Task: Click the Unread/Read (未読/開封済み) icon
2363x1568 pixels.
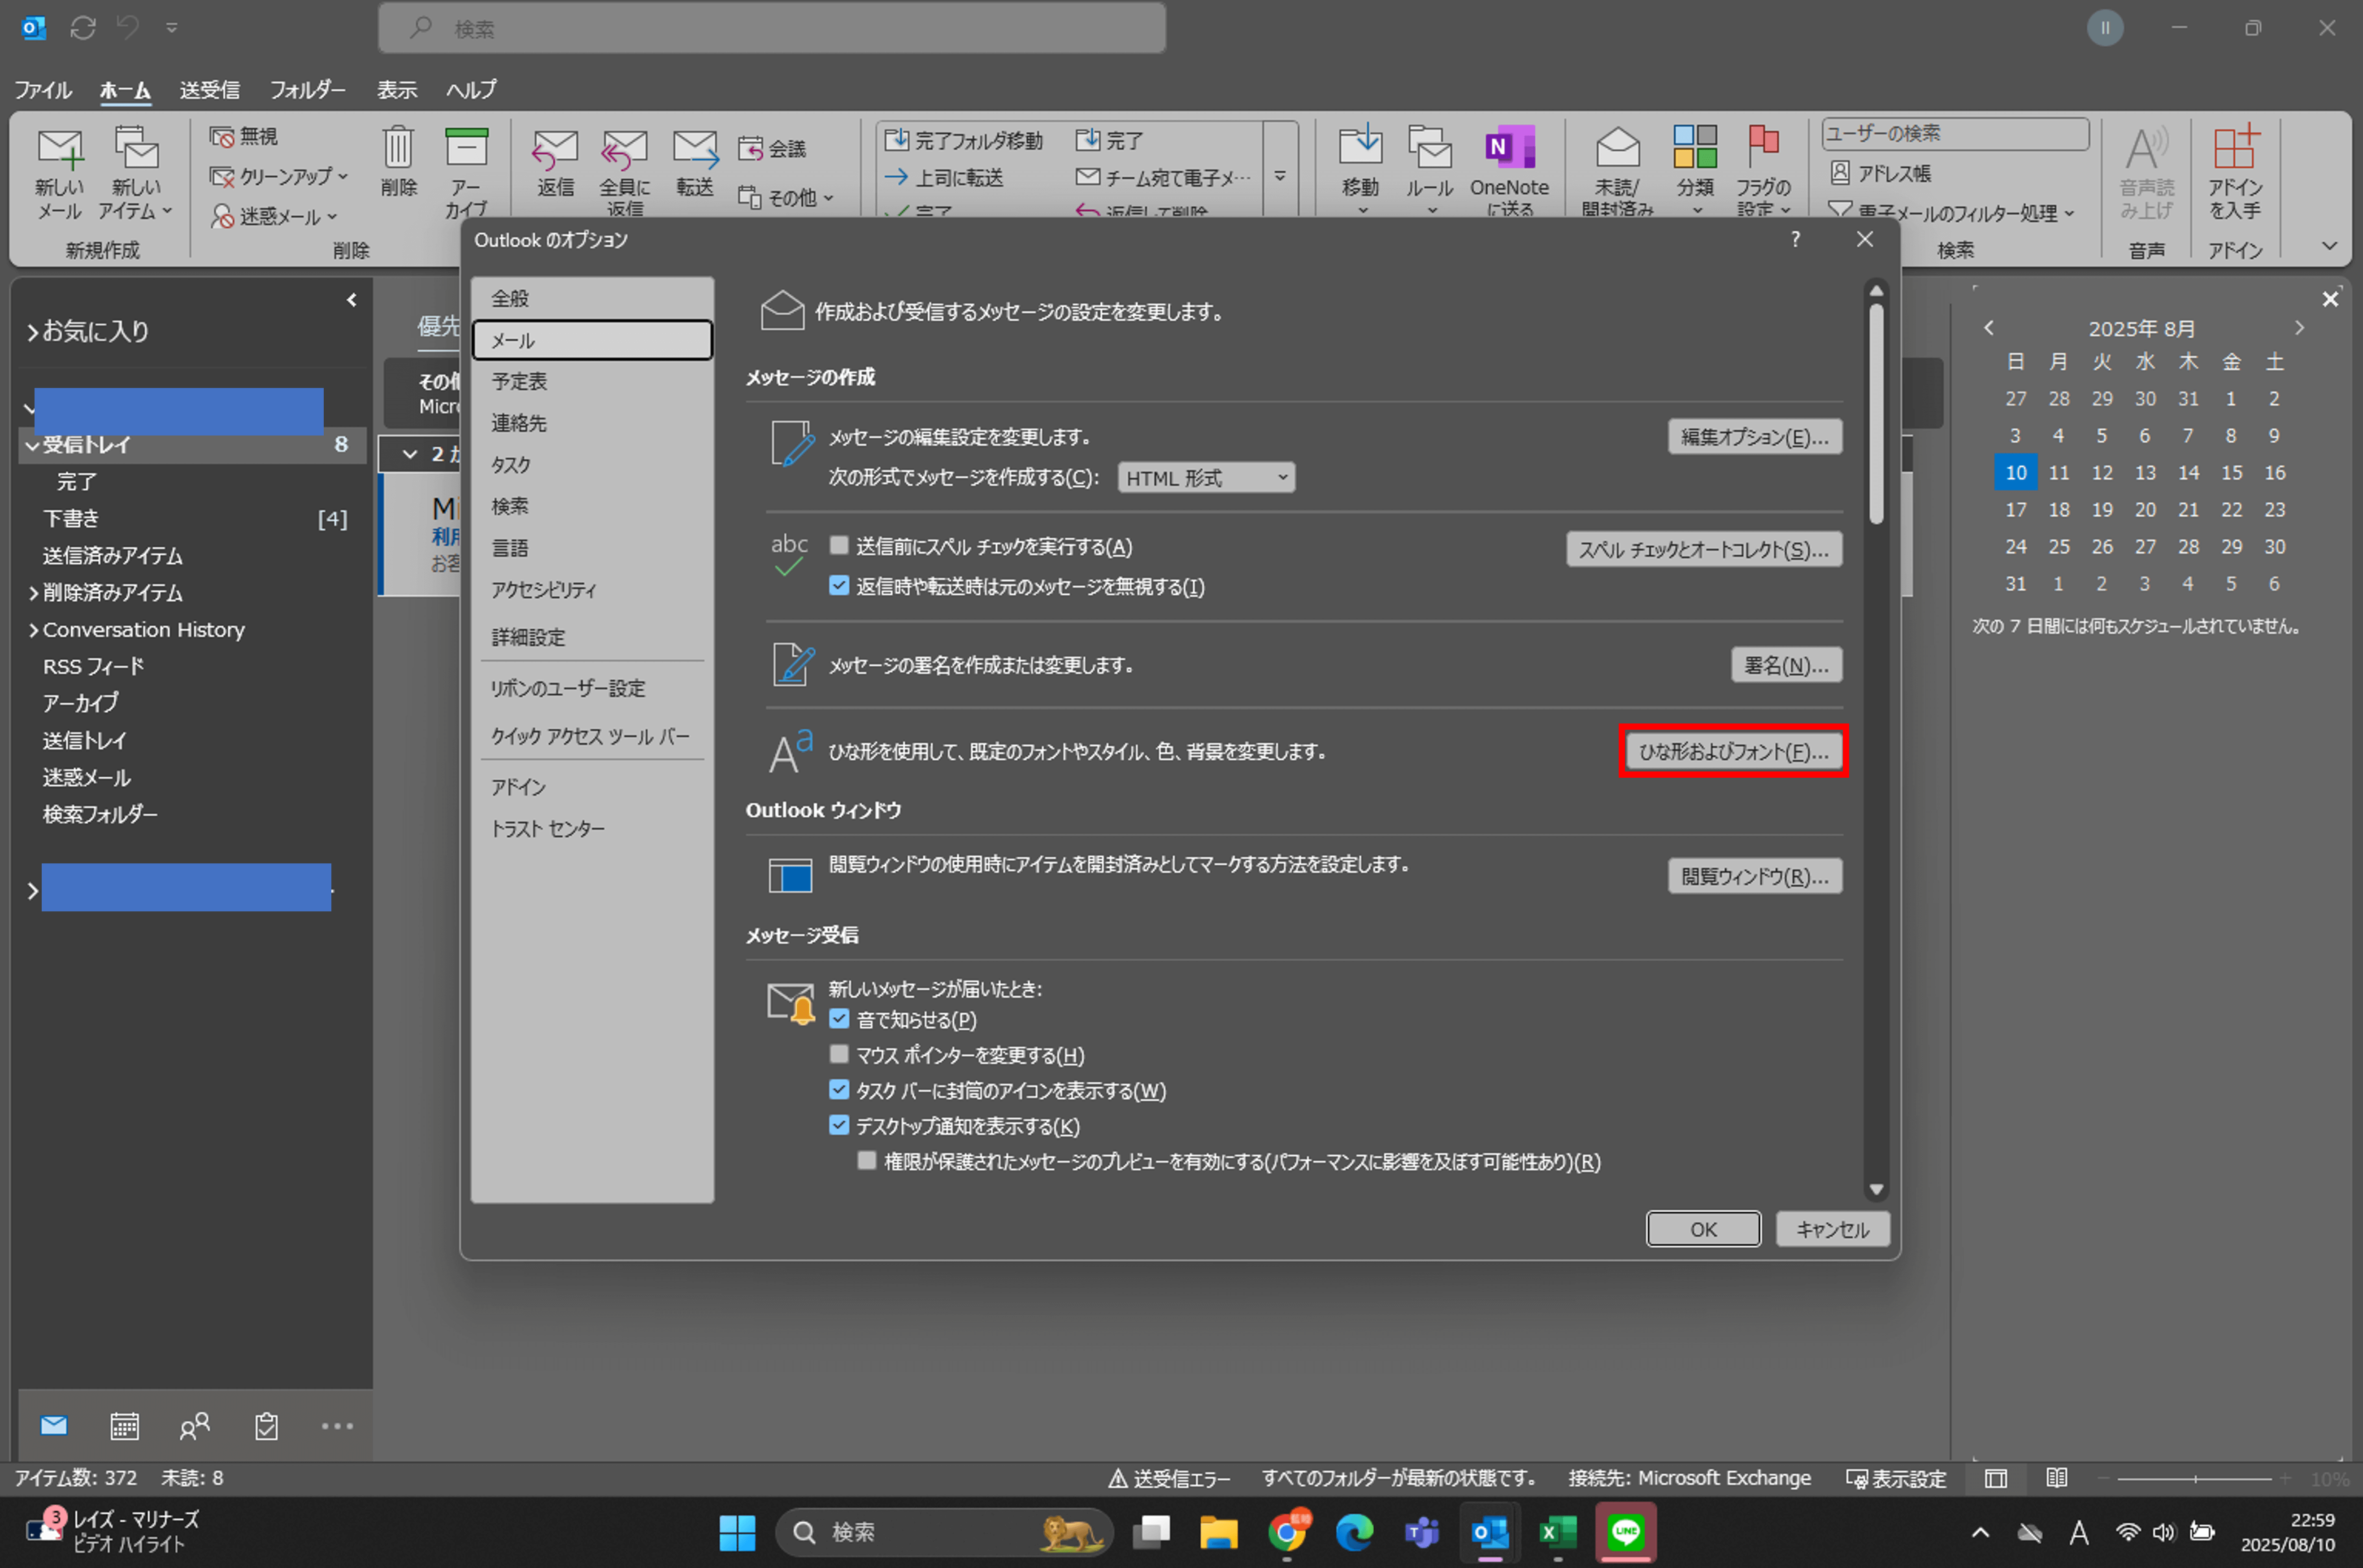Action: coord(1617,148)
